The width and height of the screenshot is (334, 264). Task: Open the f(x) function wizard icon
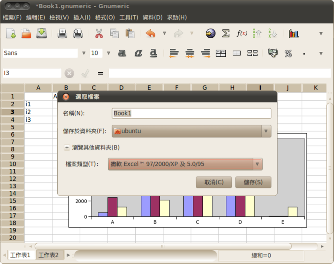(242, 33)
